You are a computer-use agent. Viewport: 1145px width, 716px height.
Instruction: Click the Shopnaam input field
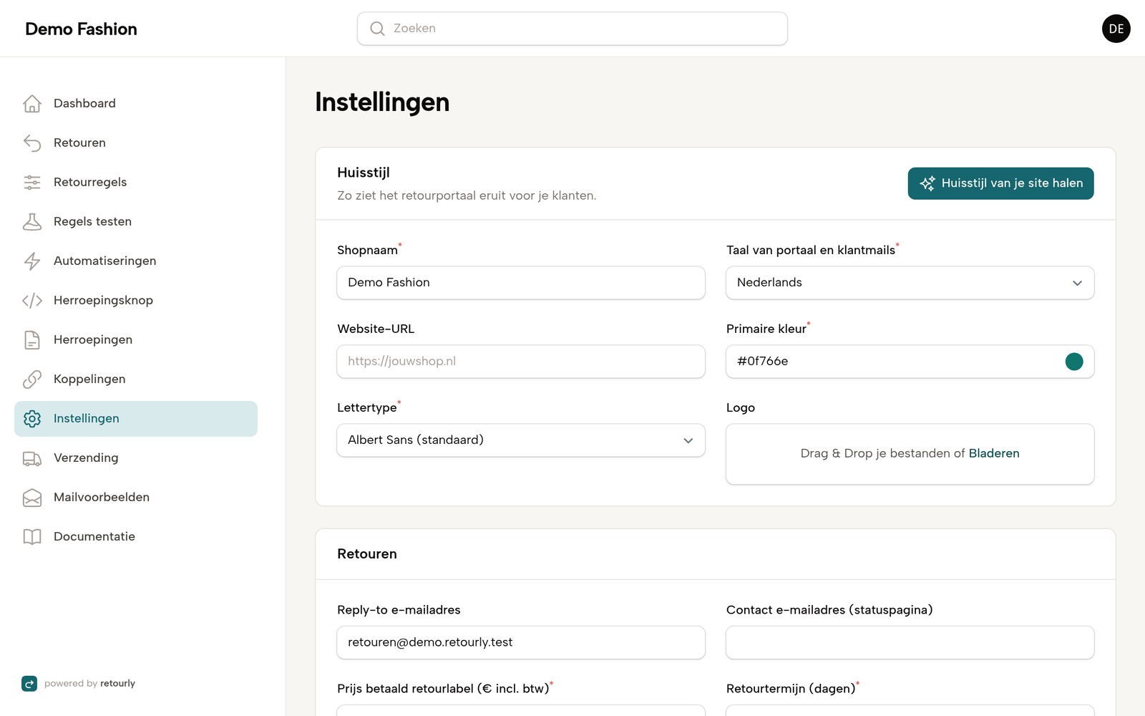click(521, 283)
